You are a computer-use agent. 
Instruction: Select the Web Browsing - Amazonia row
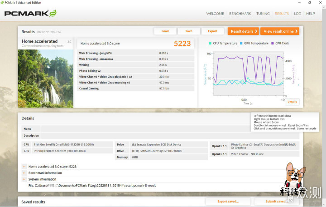pos(135,59)
